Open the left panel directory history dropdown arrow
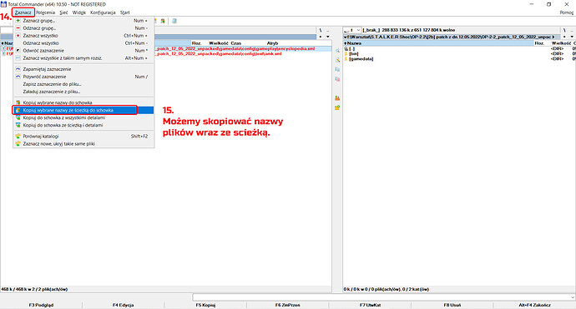This screenshot has height=309, width=576. 328,37
